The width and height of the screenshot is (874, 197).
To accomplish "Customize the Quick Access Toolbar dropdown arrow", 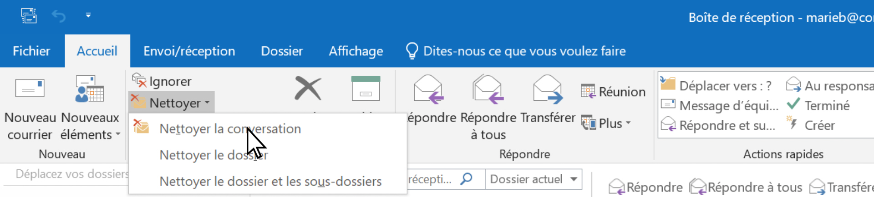I will tap(88, 15).
